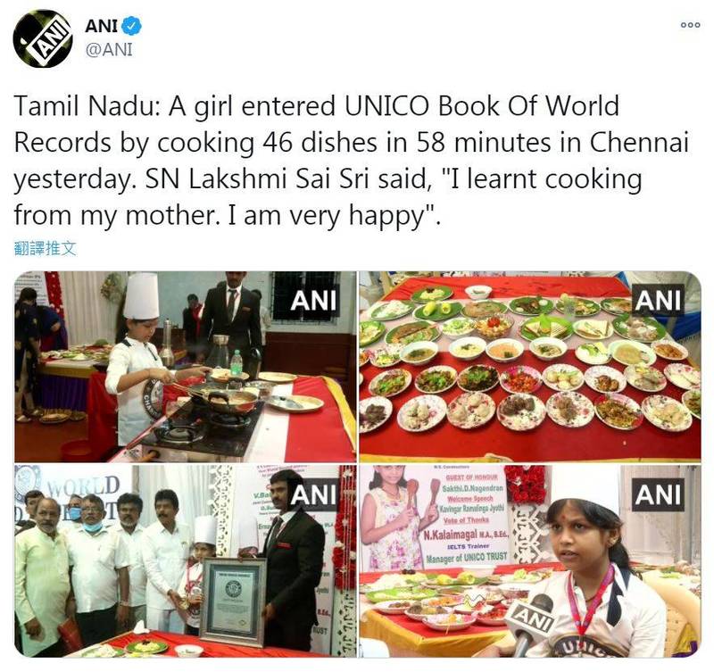Click the translate tweet link
This screenshot has width=714, height=672.
click(x=46, y=248)
